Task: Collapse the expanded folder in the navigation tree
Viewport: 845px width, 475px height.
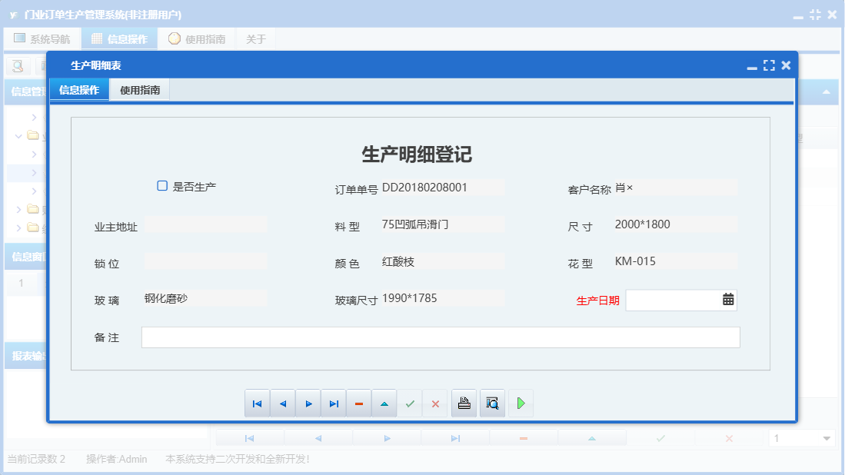Action: (x=17, y=136)
